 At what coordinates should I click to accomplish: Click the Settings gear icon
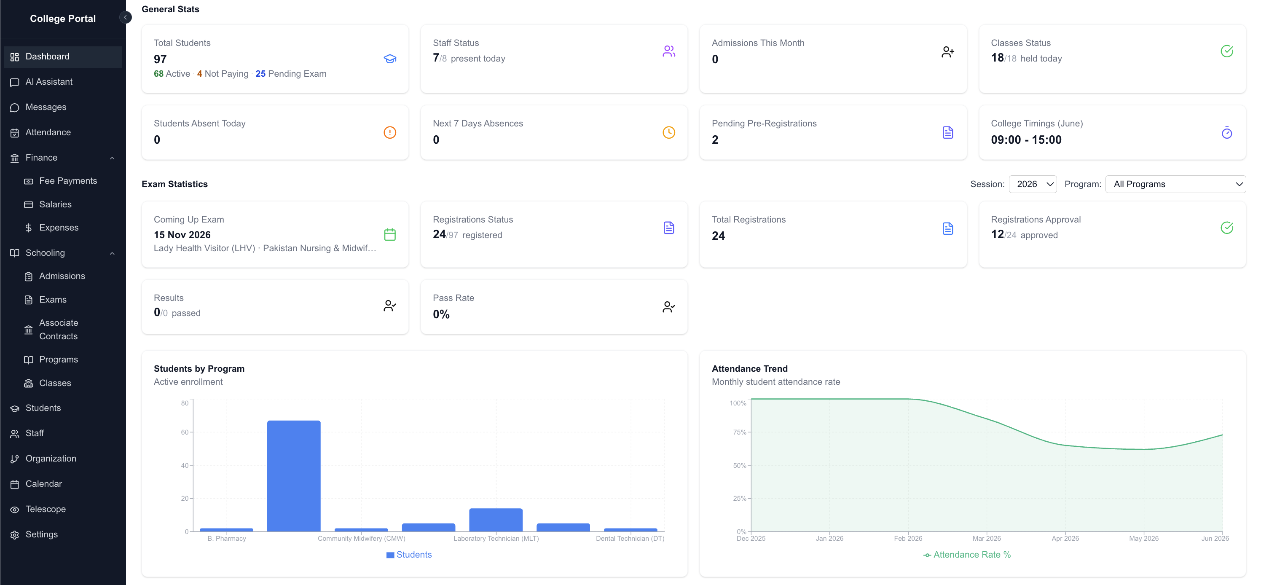tap(15, 535)
